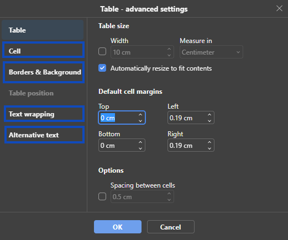Viewport: 288px width, 240px height.
Task: Increase the Bottom margin value
Action: click(140, 142)
